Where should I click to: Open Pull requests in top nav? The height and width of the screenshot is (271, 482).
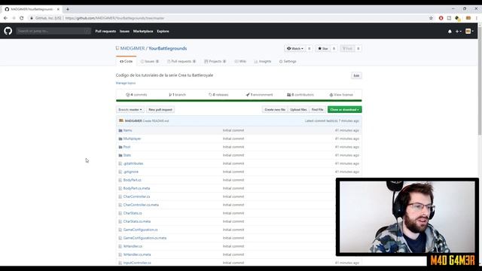[105, 32]
